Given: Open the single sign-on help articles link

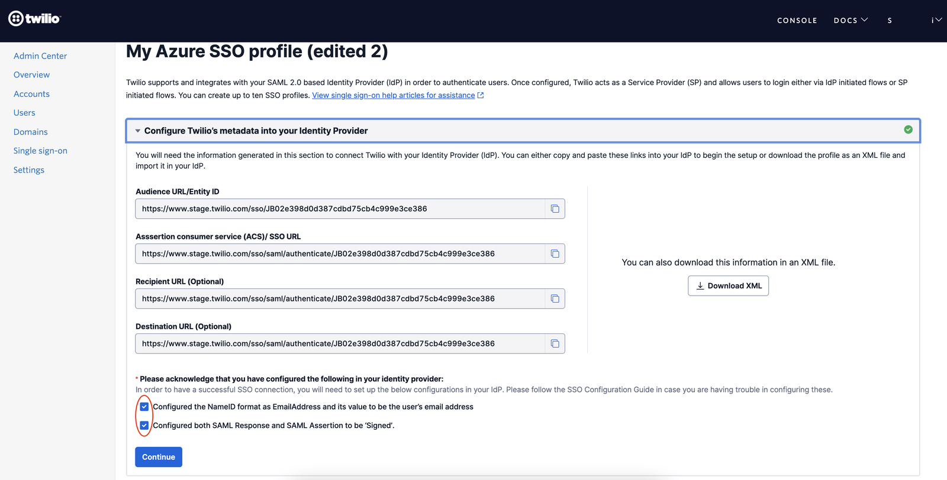Looking at the screenshot, I should point(393,95).
